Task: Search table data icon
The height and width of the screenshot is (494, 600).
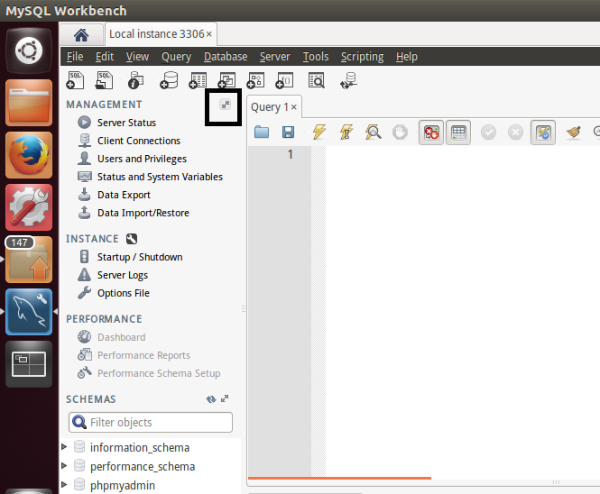Action: 317,80
